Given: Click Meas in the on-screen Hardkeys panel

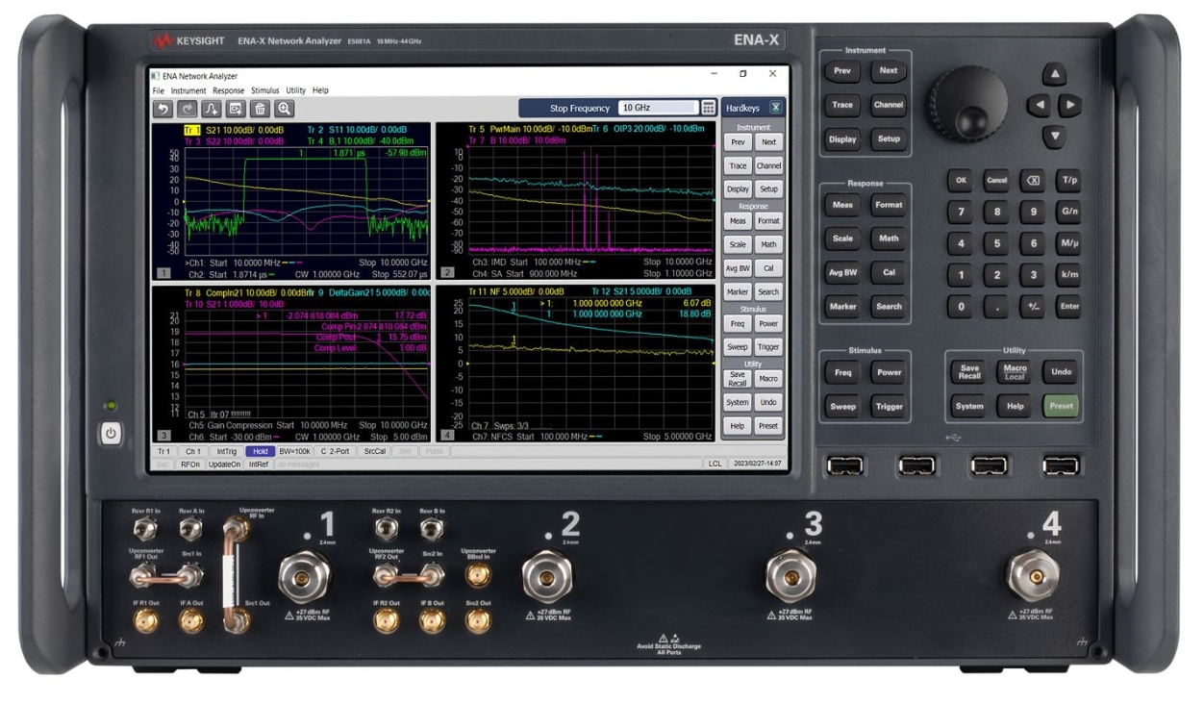Looking at the screenshot, I should 738,221.
